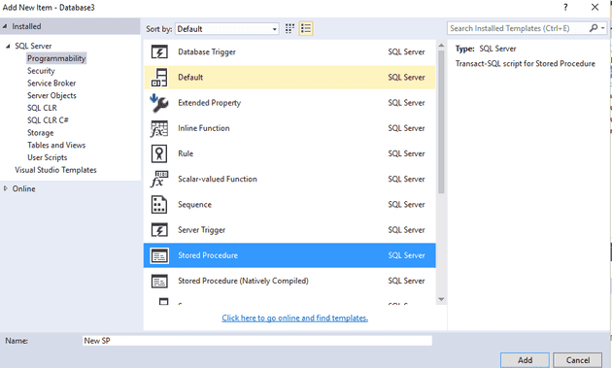Viewport: 612px width, 368px height.
Task: Select the Sequence template icon
Action: click(159, 205)
